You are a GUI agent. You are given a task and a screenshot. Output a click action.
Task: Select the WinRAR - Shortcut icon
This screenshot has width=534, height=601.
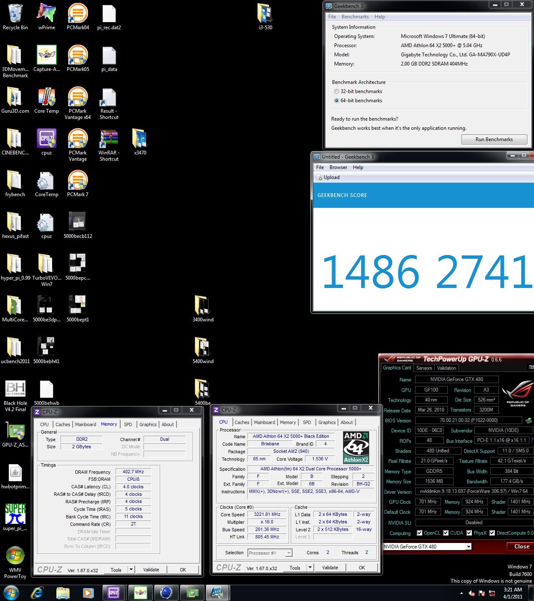(109, 139)
